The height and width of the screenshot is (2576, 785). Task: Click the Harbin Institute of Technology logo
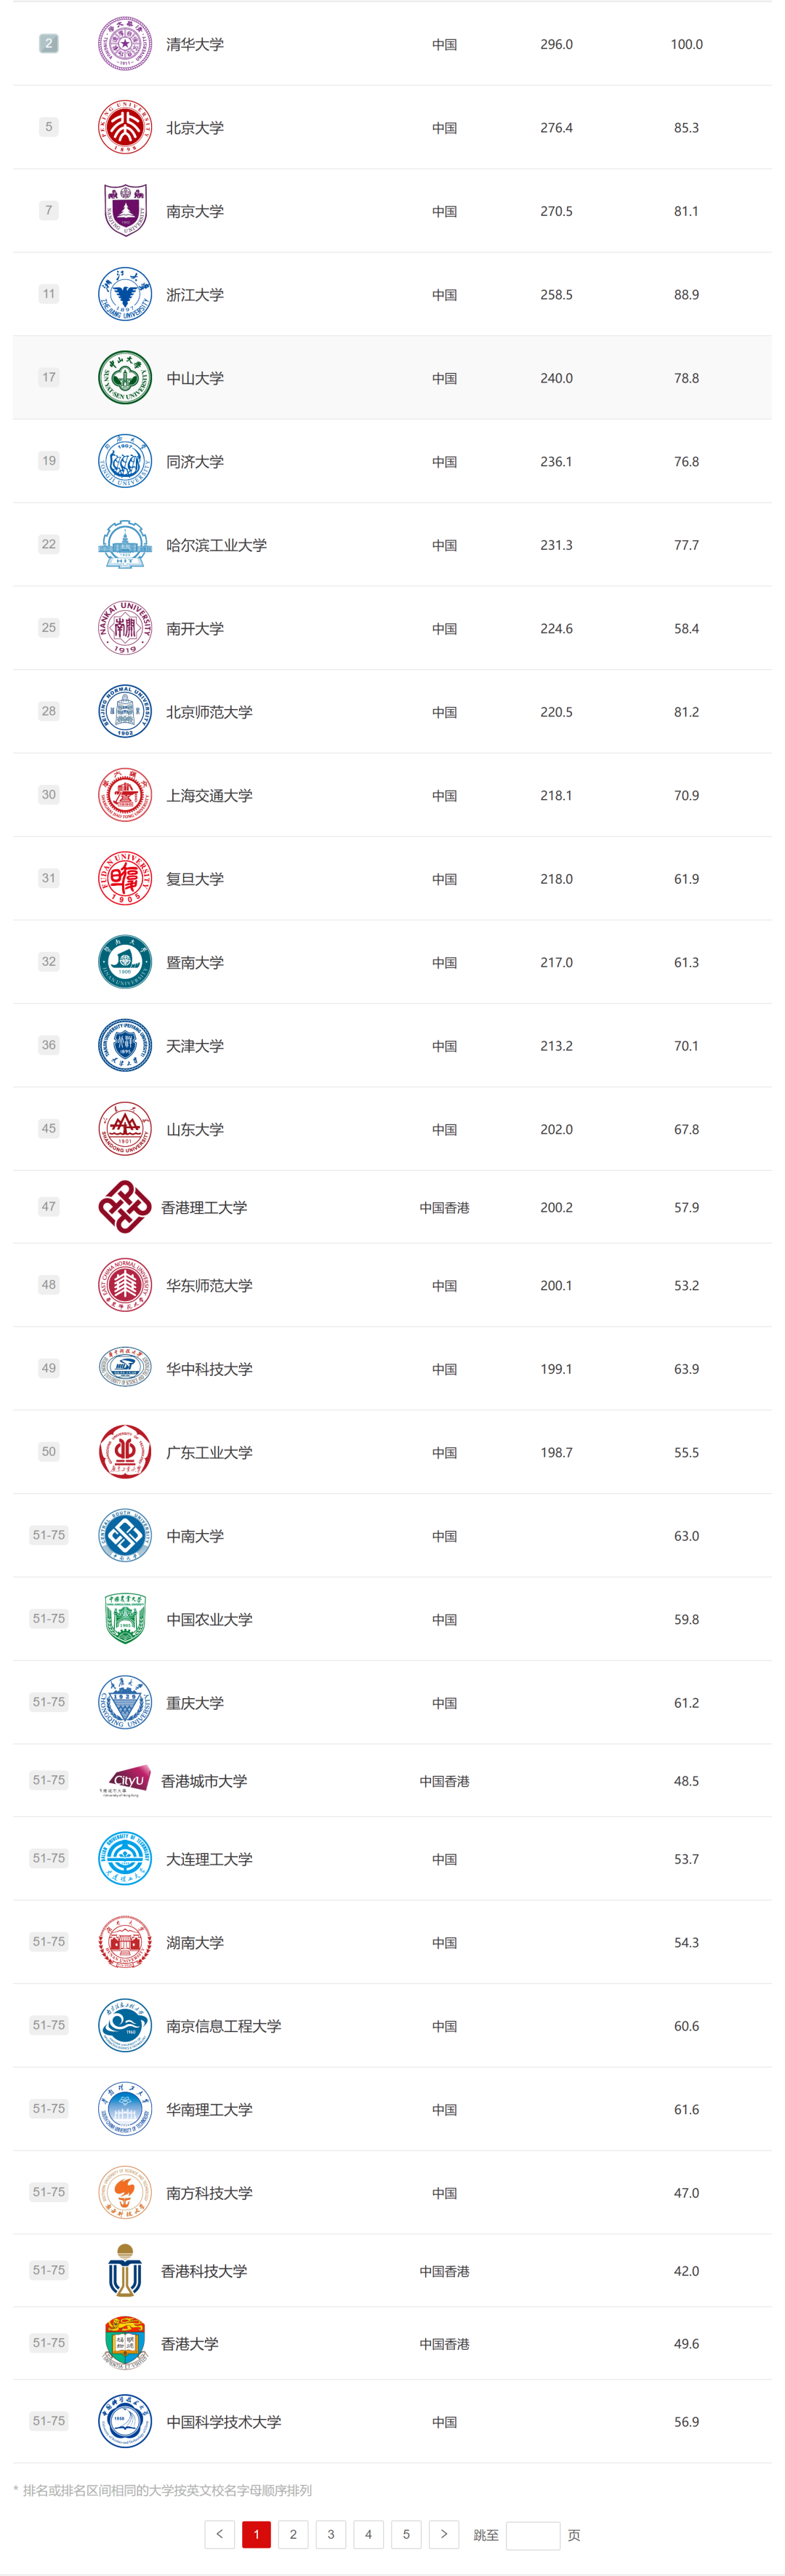tap(125, 545)
